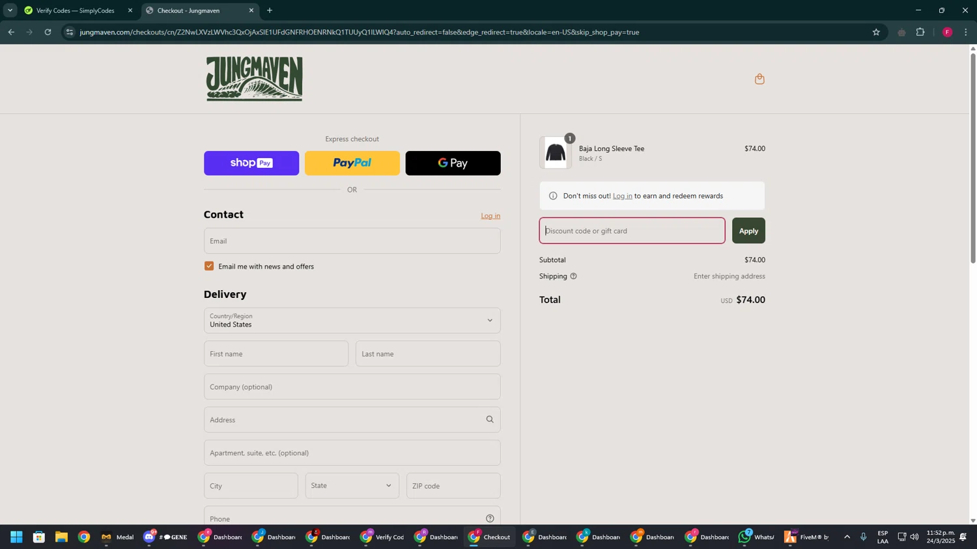Open WhatsApp from taskbar

pyautogui.click(x=756, y=537)
